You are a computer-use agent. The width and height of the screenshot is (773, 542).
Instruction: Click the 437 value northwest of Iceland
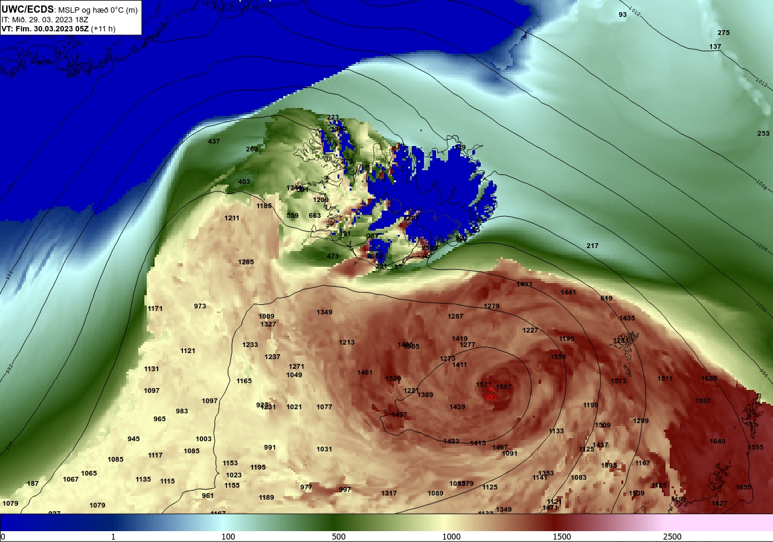(x=214, y=141)
